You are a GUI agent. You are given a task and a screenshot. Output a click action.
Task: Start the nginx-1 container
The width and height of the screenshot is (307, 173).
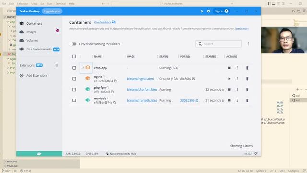[x=229, y=79]
